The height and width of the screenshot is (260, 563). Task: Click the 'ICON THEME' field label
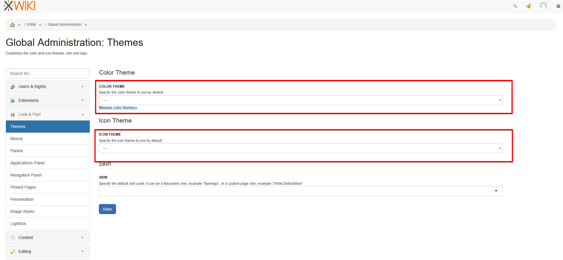pyautogui.click(x=110, y=134)
